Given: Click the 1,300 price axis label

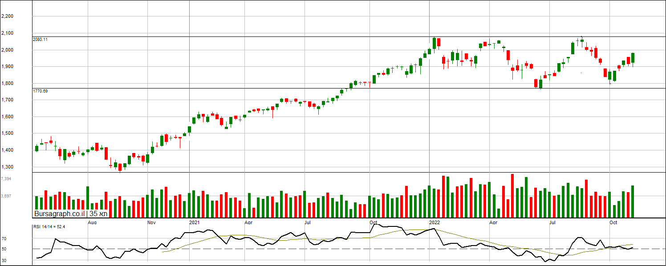Looking at the screenshot, I should coord(7,167).
